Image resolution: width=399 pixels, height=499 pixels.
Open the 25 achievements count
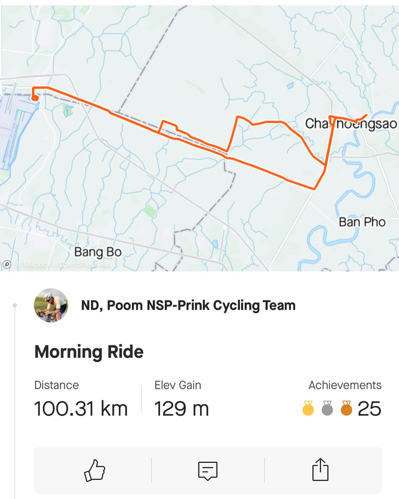click(369, 409)
